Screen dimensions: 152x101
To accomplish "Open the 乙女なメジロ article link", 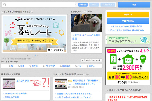I will 23,81.
